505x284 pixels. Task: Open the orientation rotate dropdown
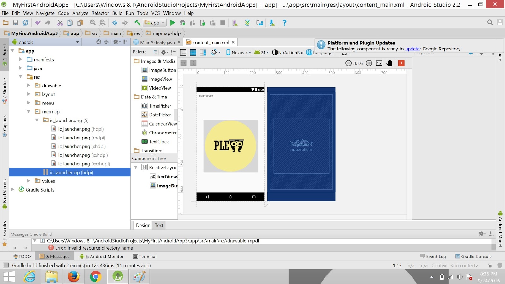pos(216,52)
